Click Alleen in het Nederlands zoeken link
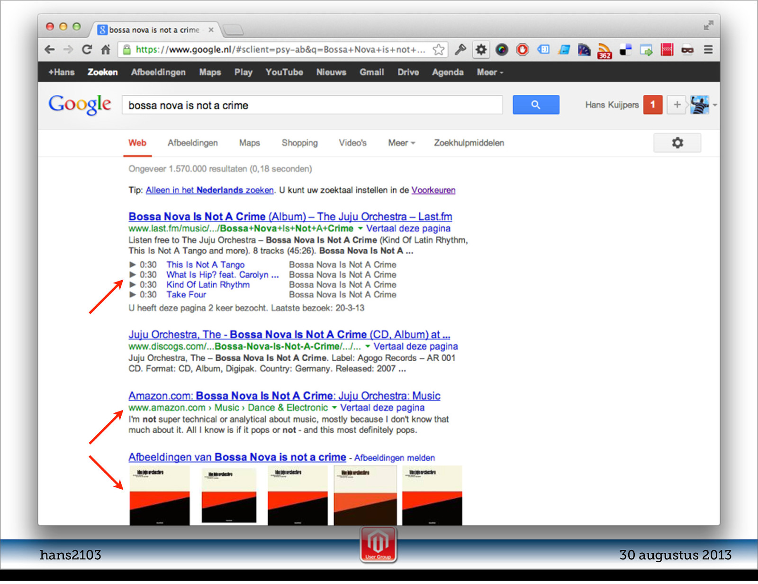 [210, 190]
